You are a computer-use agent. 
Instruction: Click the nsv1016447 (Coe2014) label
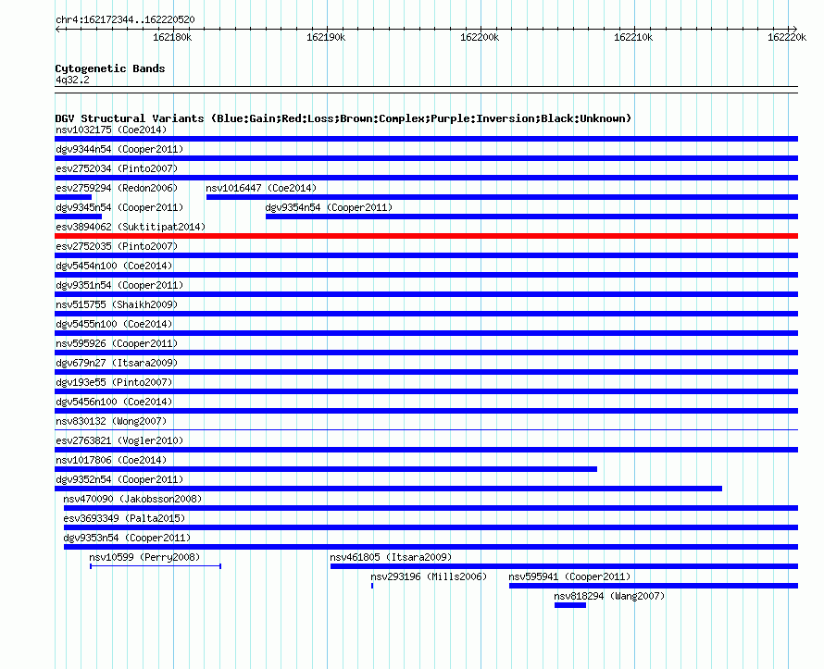coord(261,188)
